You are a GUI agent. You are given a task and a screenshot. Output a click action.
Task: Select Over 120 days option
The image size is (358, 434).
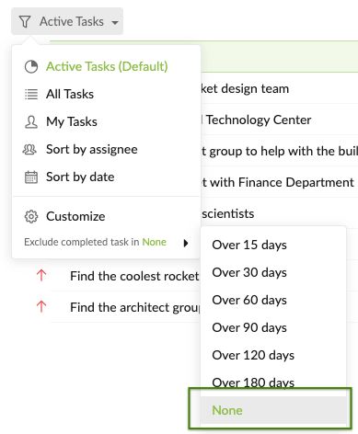(253, 355)
